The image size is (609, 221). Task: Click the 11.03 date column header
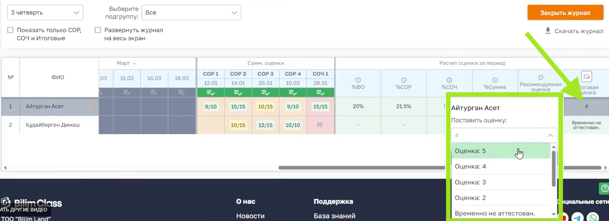[127, 78]
